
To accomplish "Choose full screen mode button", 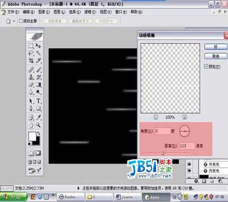I will [39, 162].
